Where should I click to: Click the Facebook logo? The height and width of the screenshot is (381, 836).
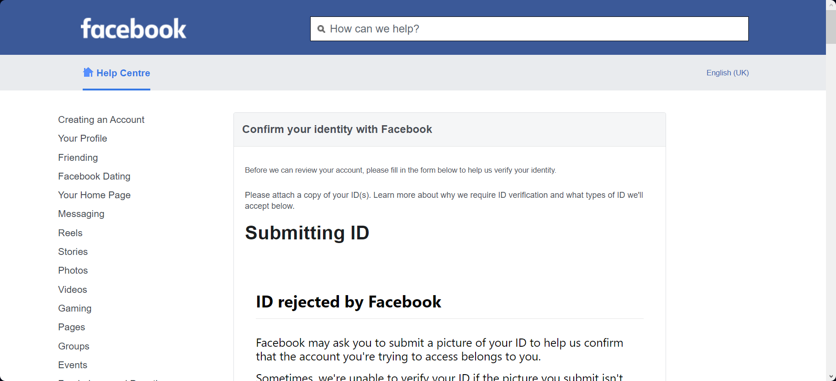[x=133, y=28]
